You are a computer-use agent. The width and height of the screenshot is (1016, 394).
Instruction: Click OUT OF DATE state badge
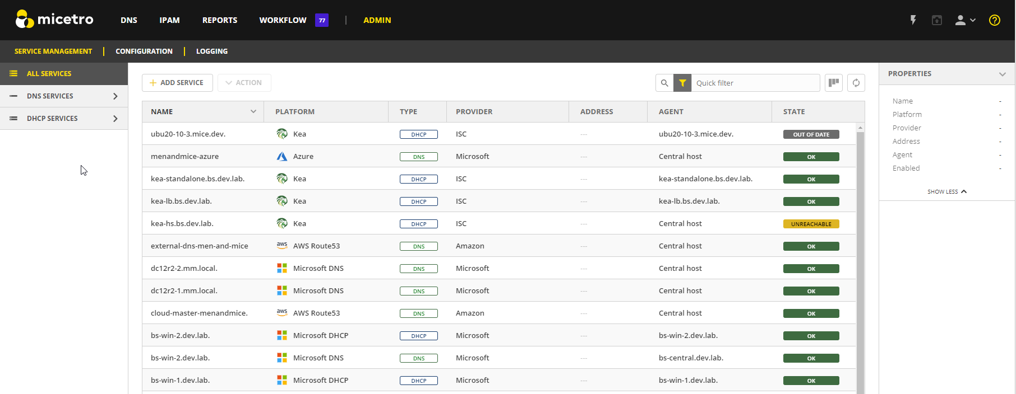point(811,134)
